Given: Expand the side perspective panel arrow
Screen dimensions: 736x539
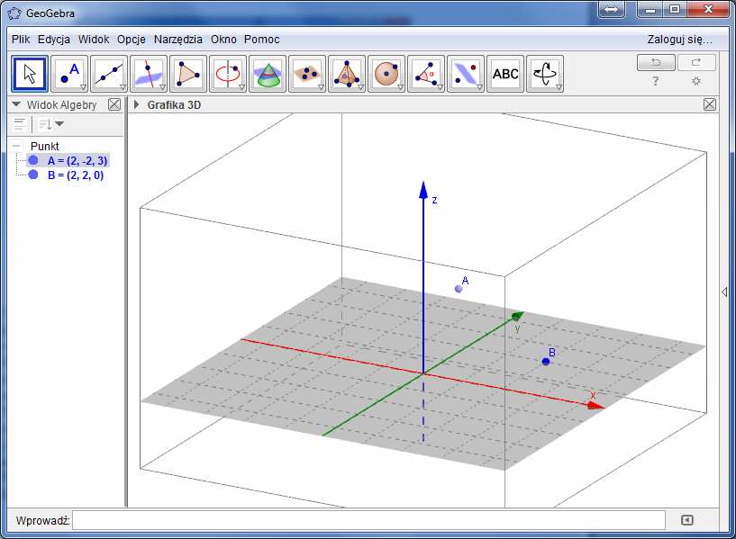Looking at the screenshot, I should tap(724, 292).
